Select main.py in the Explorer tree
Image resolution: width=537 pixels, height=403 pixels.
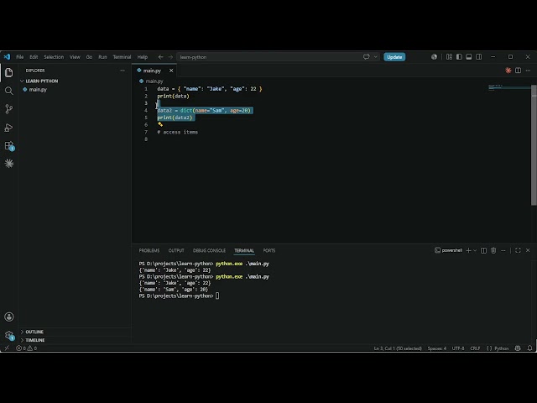click(x=38, y=90)
